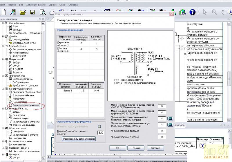Collapse the Конструкция обмотки node
Viewport: 232px width, 162px height.
[3, 89]
